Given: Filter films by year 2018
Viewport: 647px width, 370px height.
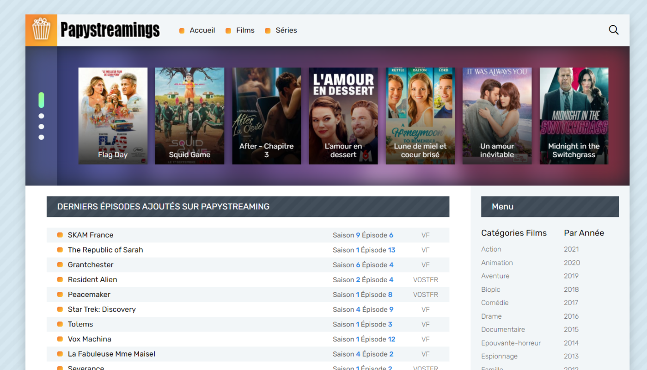Looking at the screenshot, I should click(571, 290).
